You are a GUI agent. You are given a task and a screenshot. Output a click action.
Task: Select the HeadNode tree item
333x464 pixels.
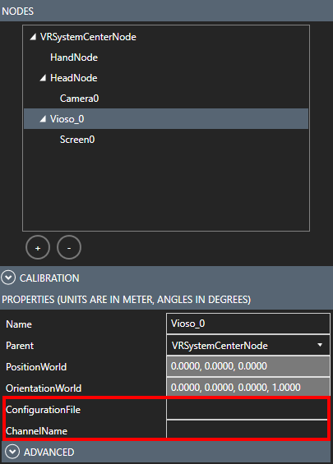[x=74, y=78]
